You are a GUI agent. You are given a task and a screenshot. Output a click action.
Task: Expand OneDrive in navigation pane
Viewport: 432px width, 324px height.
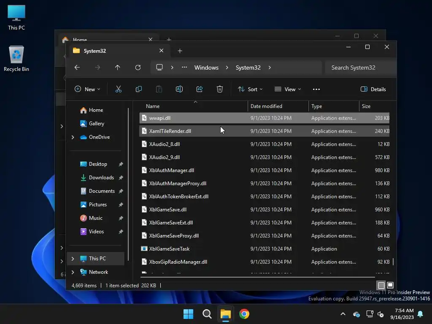pos(73,137)
